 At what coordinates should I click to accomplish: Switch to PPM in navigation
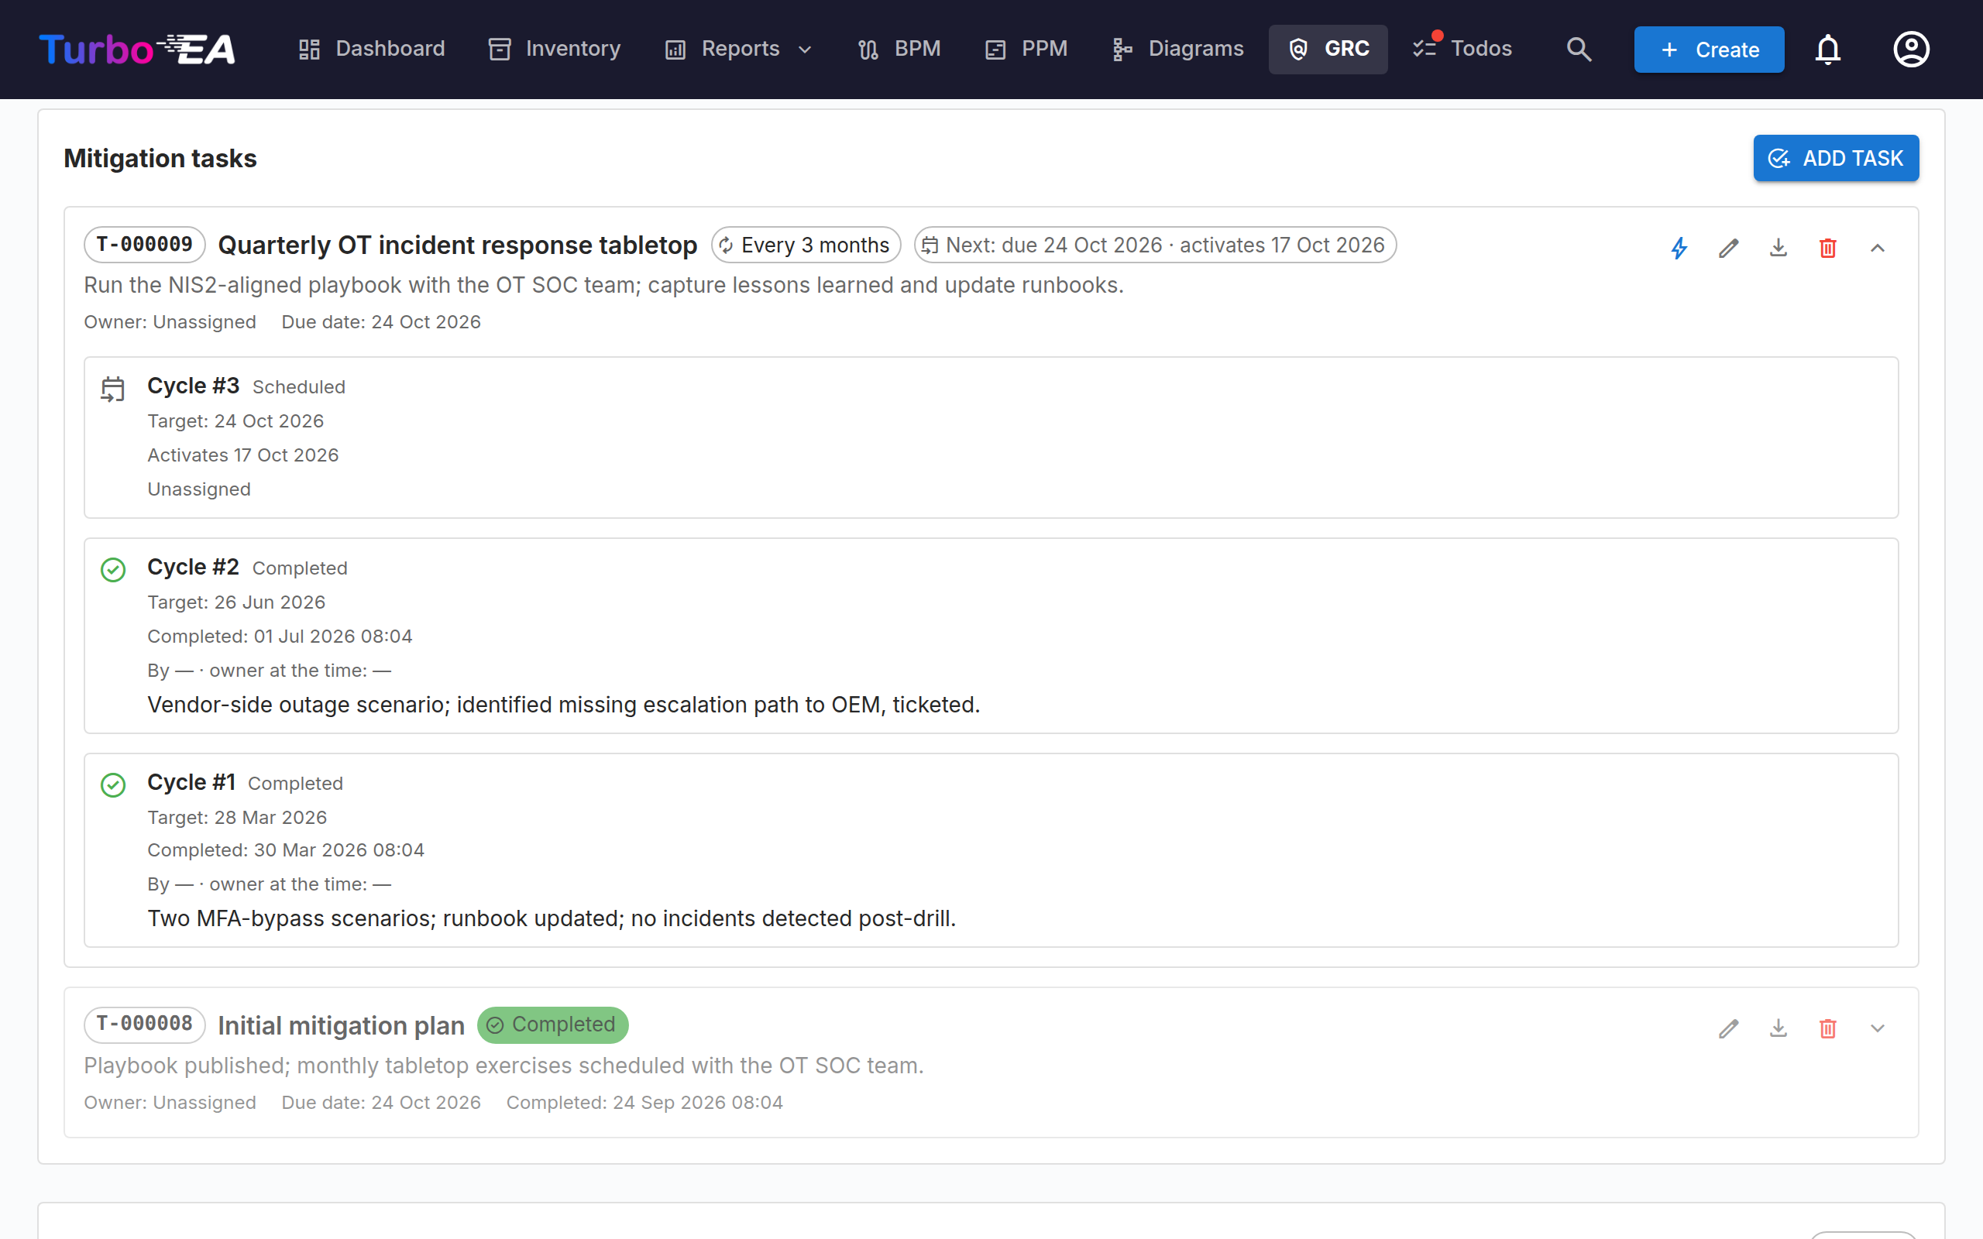point(1026,49)
